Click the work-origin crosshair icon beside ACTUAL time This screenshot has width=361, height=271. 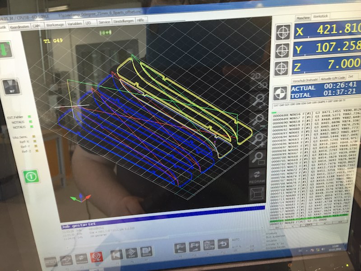280,93
